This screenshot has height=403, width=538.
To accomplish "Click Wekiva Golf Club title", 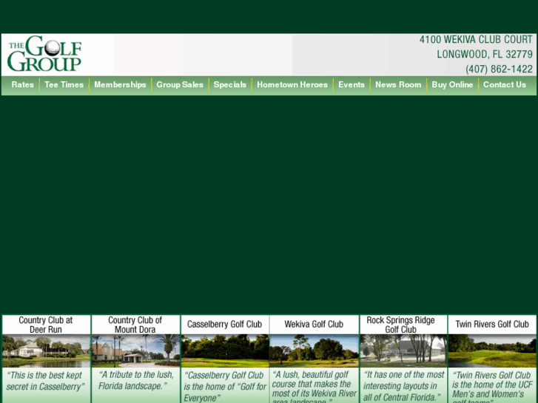I will click(x=314, y=324).
